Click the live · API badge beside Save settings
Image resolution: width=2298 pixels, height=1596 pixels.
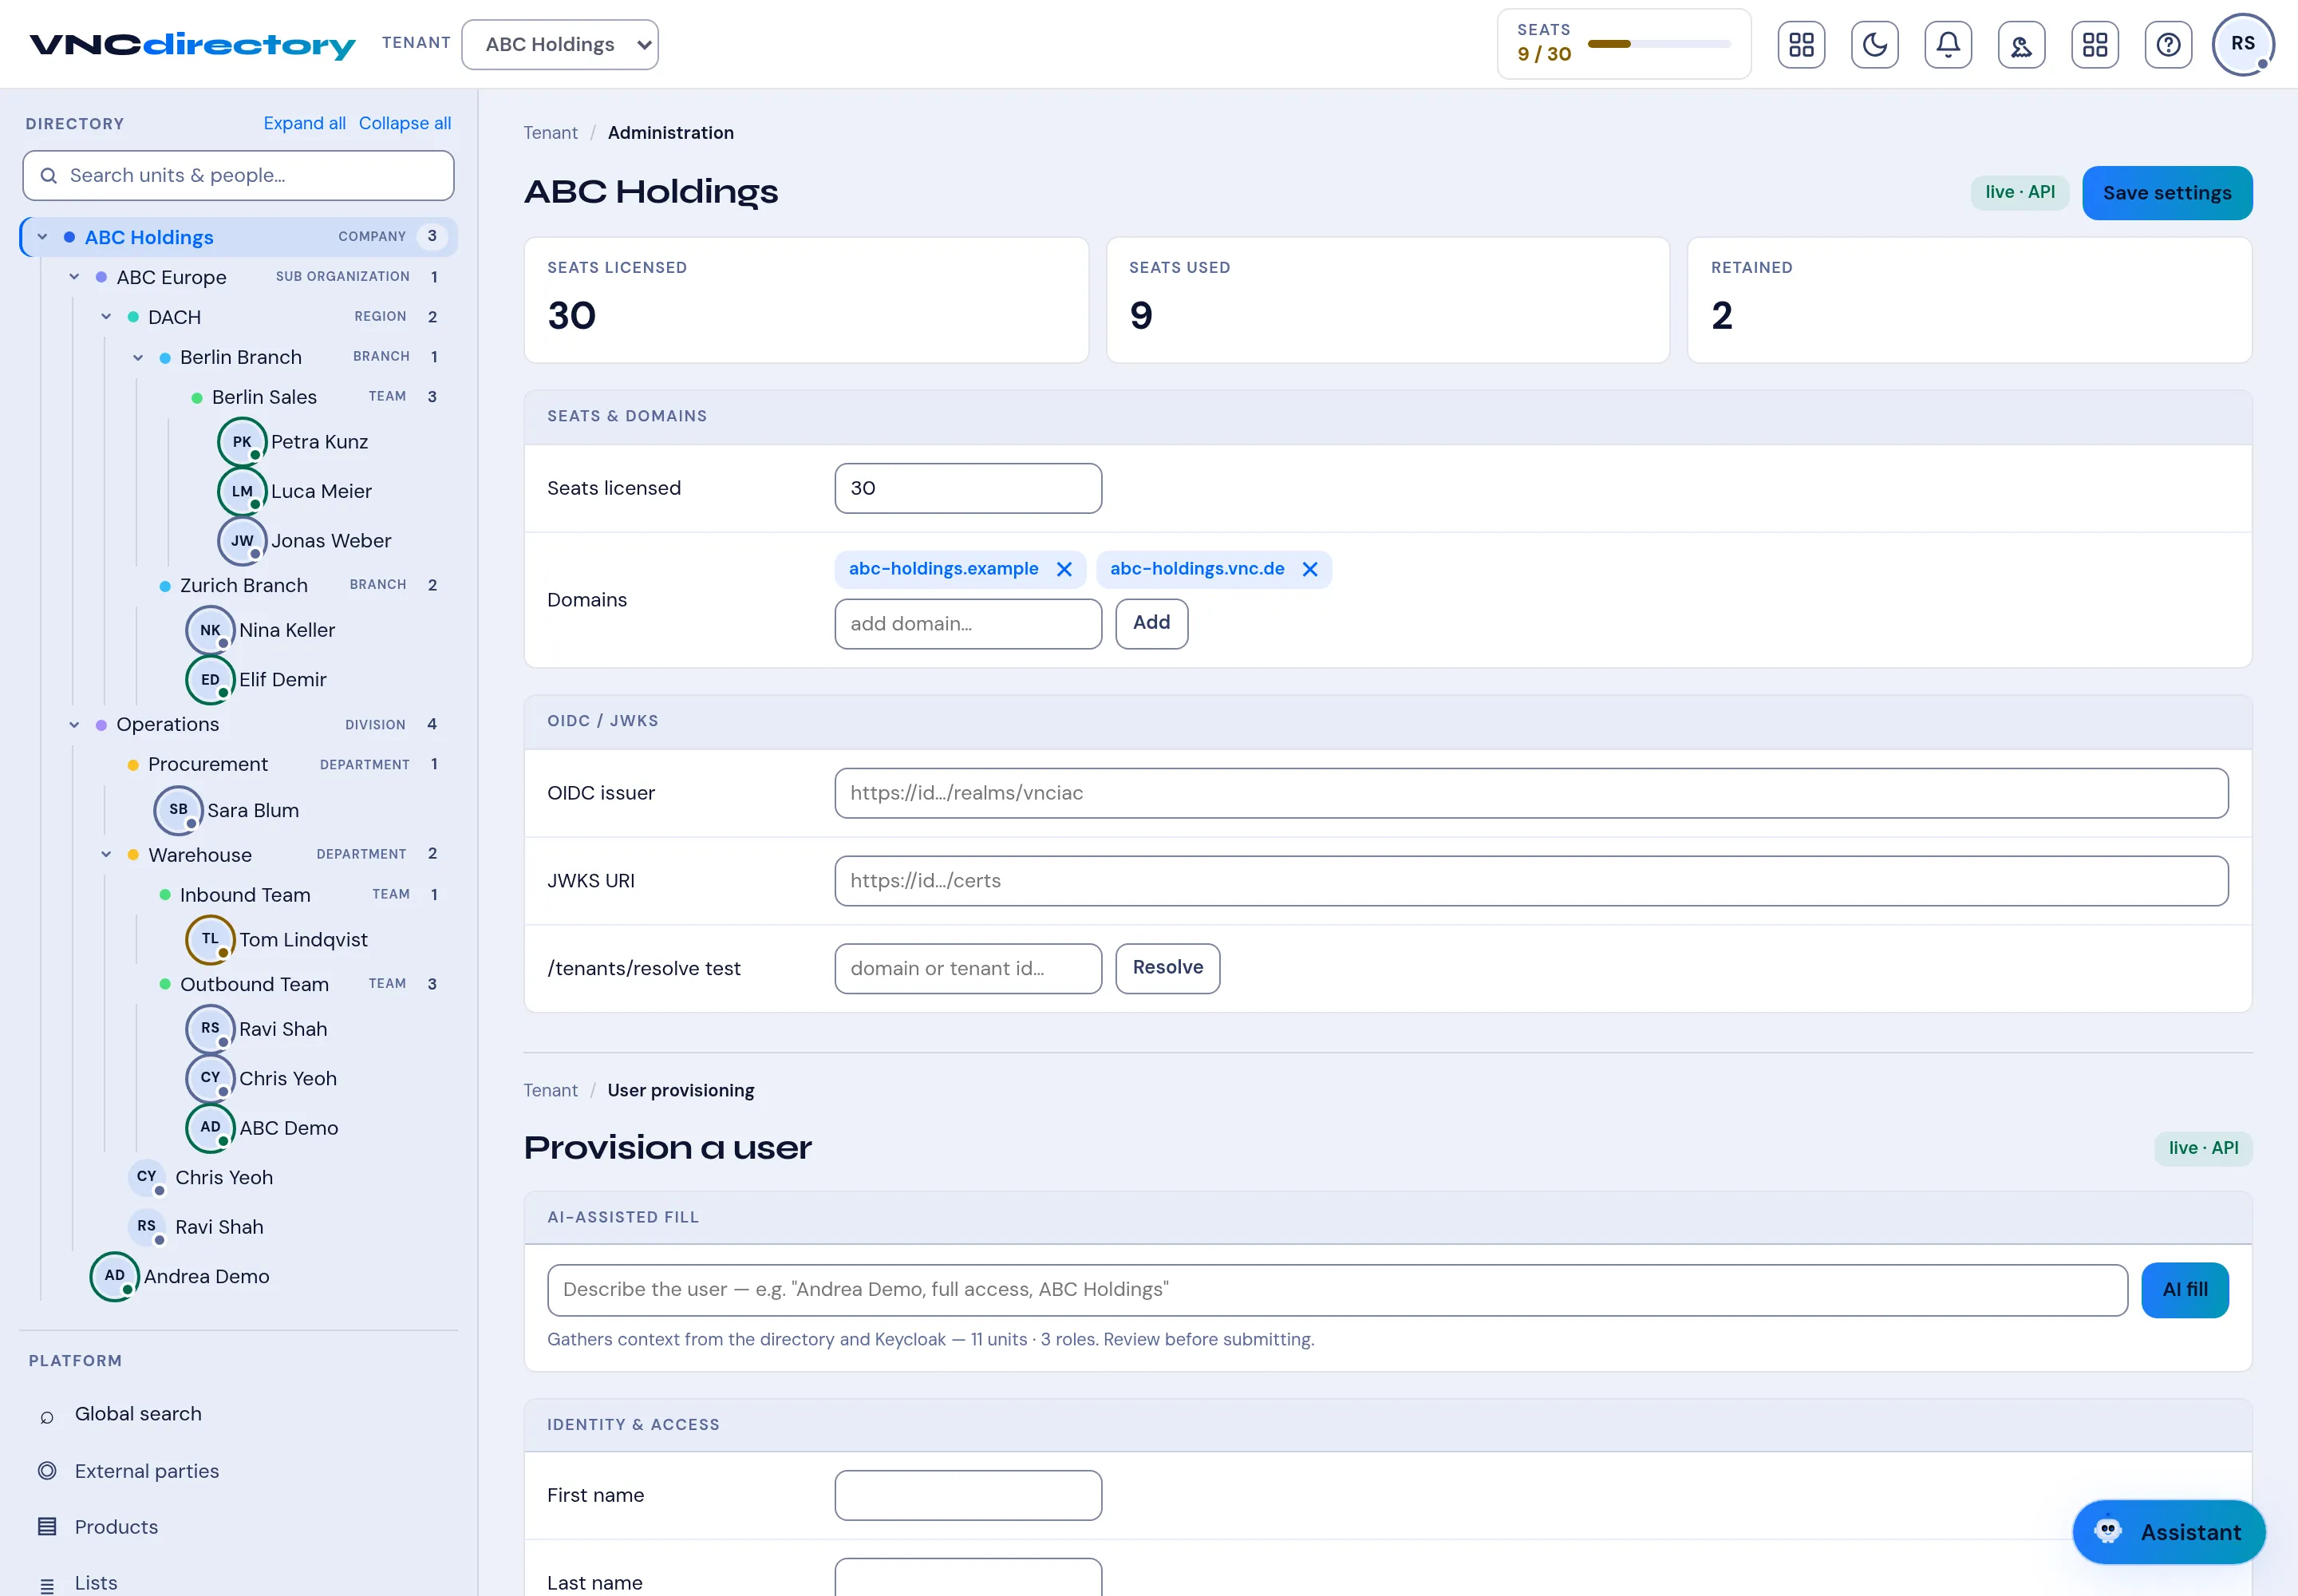(x=2019, y=192)
